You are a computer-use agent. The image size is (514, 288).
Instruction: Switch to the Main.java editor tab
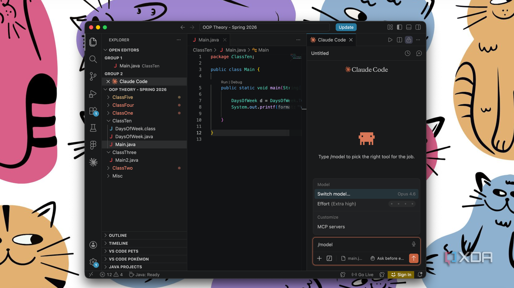(209, 40)
